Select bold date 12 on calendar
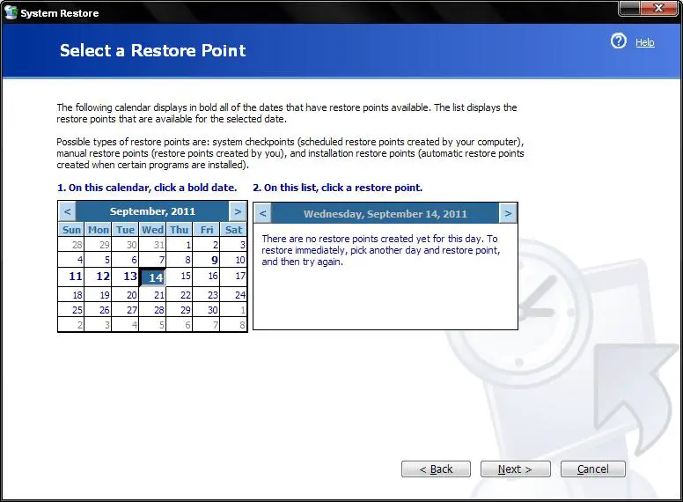683x502 pixels. click(98, 277)
